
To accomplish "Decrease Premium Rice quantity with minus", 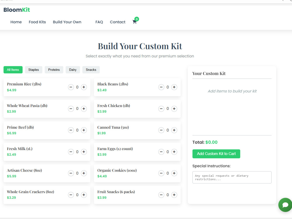I will point(71,87).
